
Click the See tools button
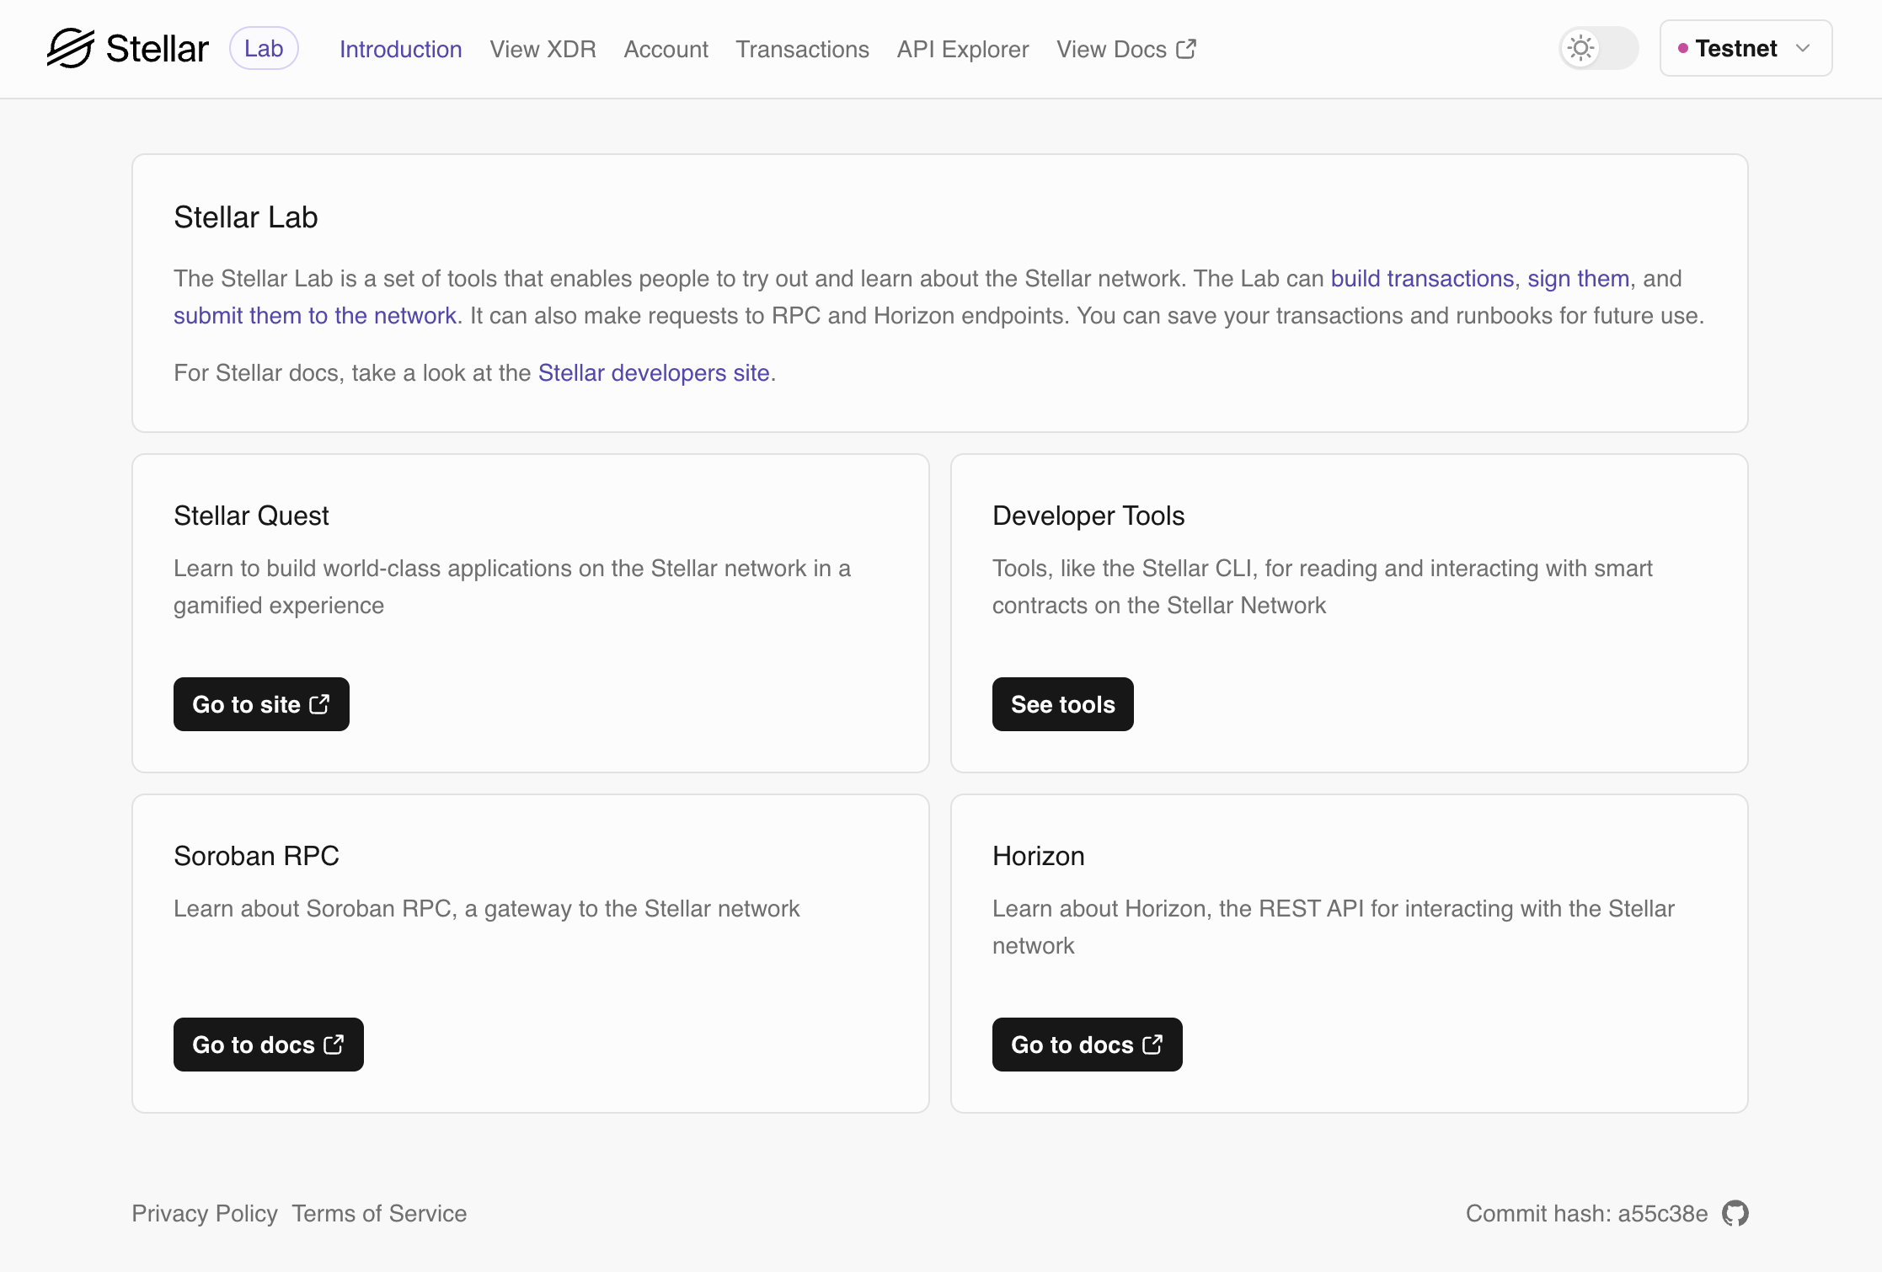pos(1063,704)
